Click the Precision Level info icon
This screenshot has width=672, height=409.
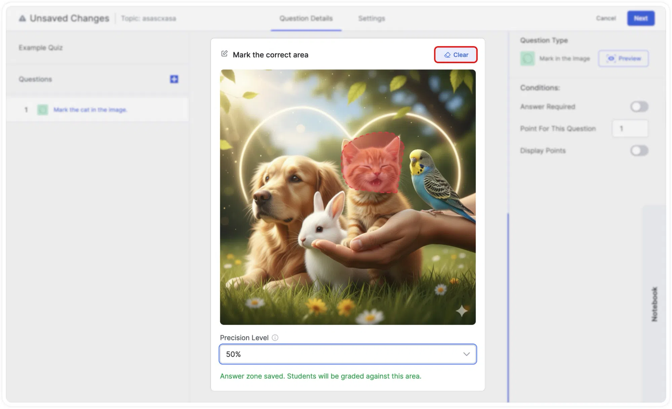[x=275, y=338]
